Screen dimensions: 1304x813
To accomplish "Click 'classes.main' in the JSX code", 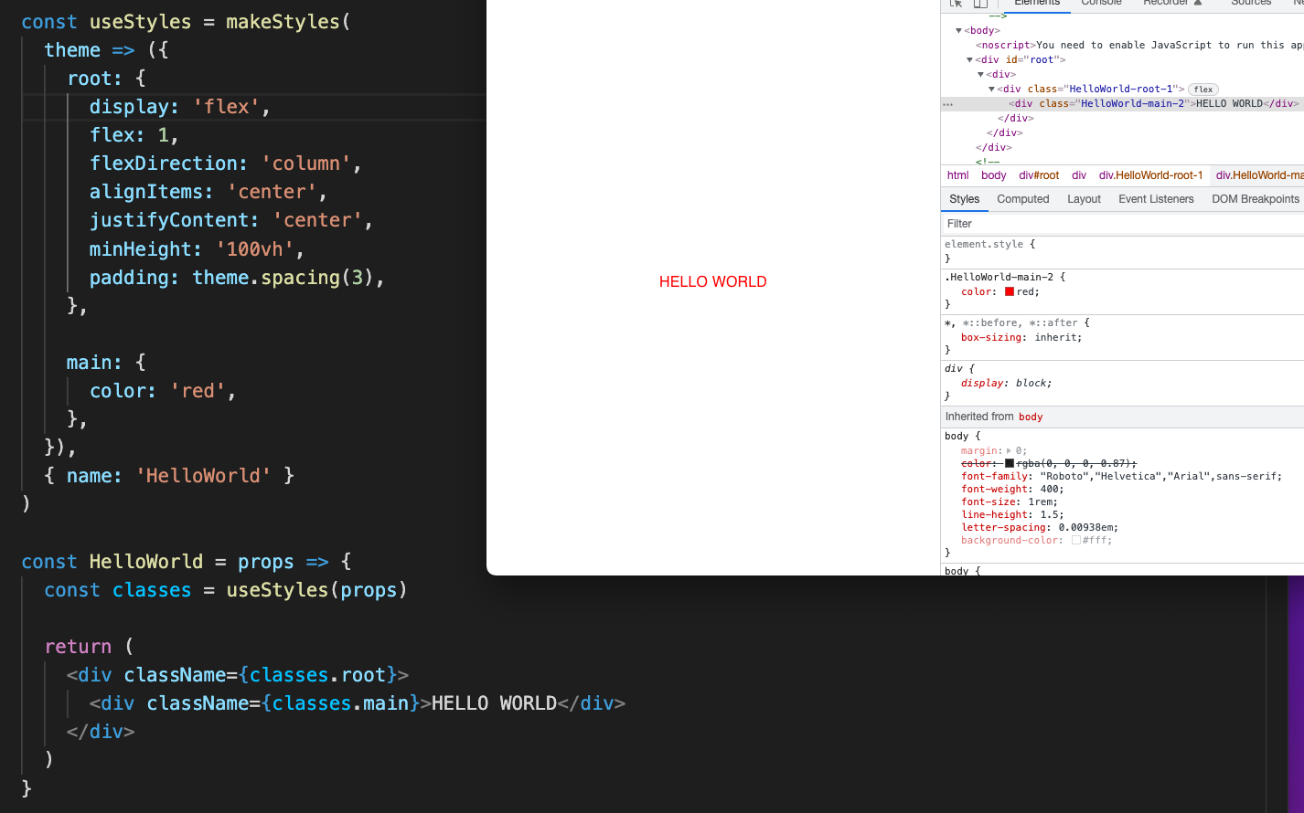I will (x=340, y=703).
